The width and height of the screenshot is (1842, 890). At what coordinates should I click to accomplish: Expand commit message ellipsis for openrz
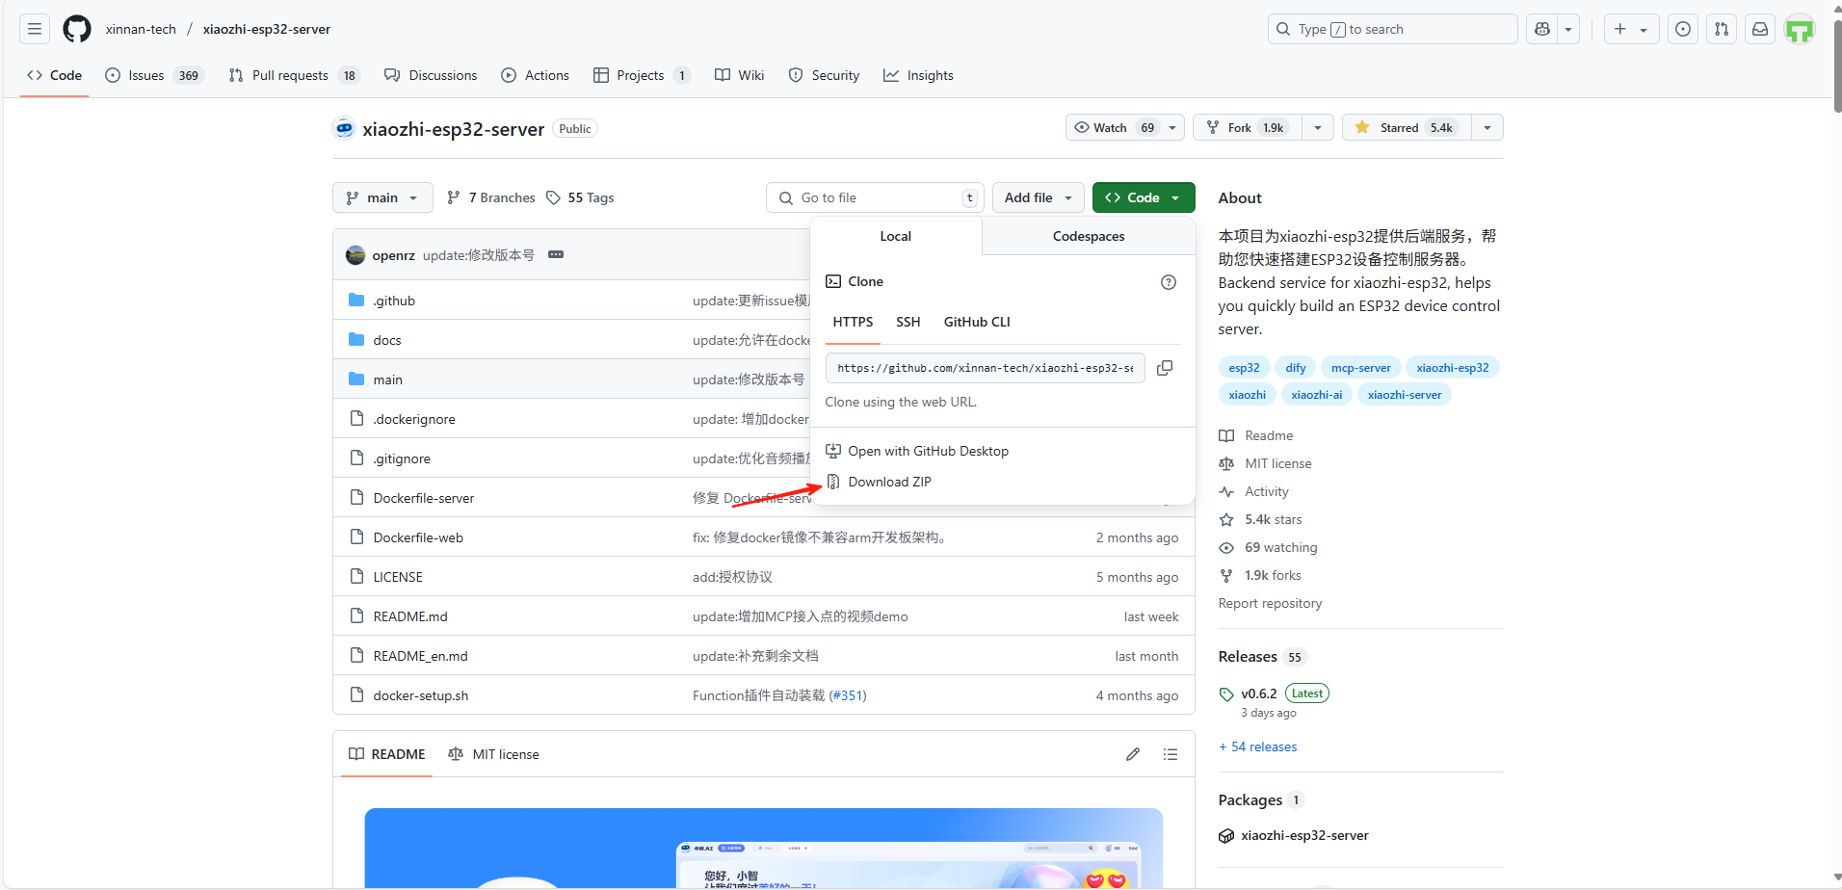(x=556, y=254)
